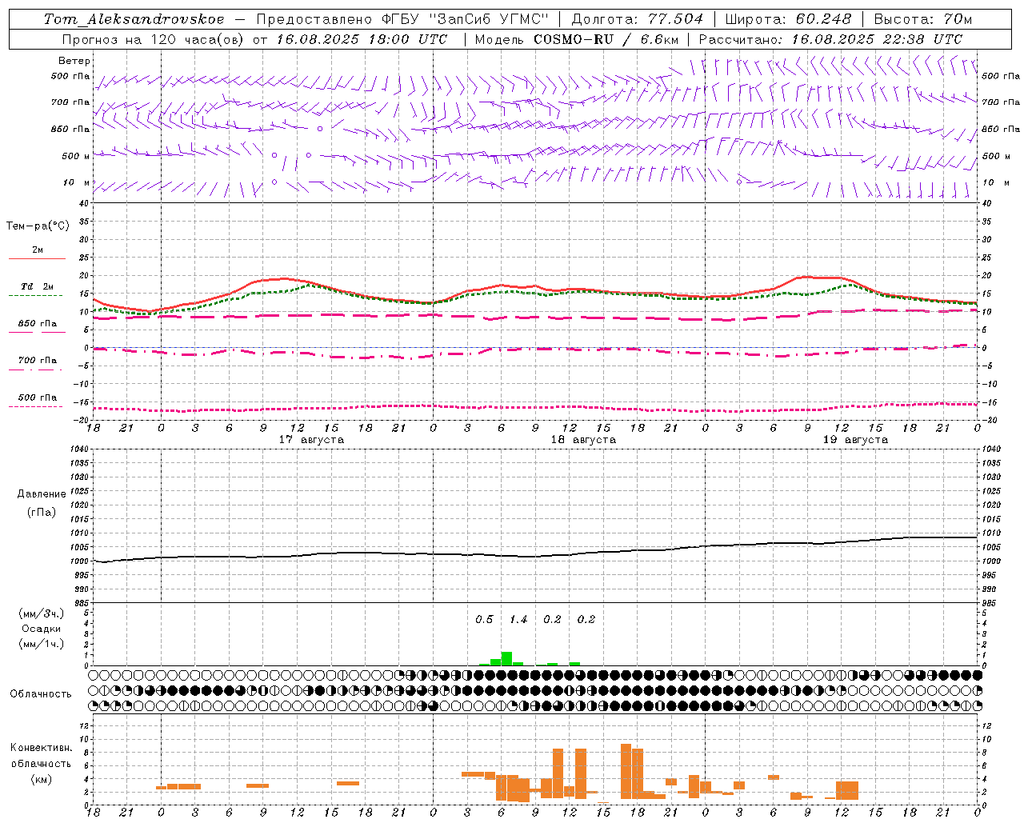Click the Давление pressure panel title
This screenshot has width=1024, height=819.
coord(42,494)
